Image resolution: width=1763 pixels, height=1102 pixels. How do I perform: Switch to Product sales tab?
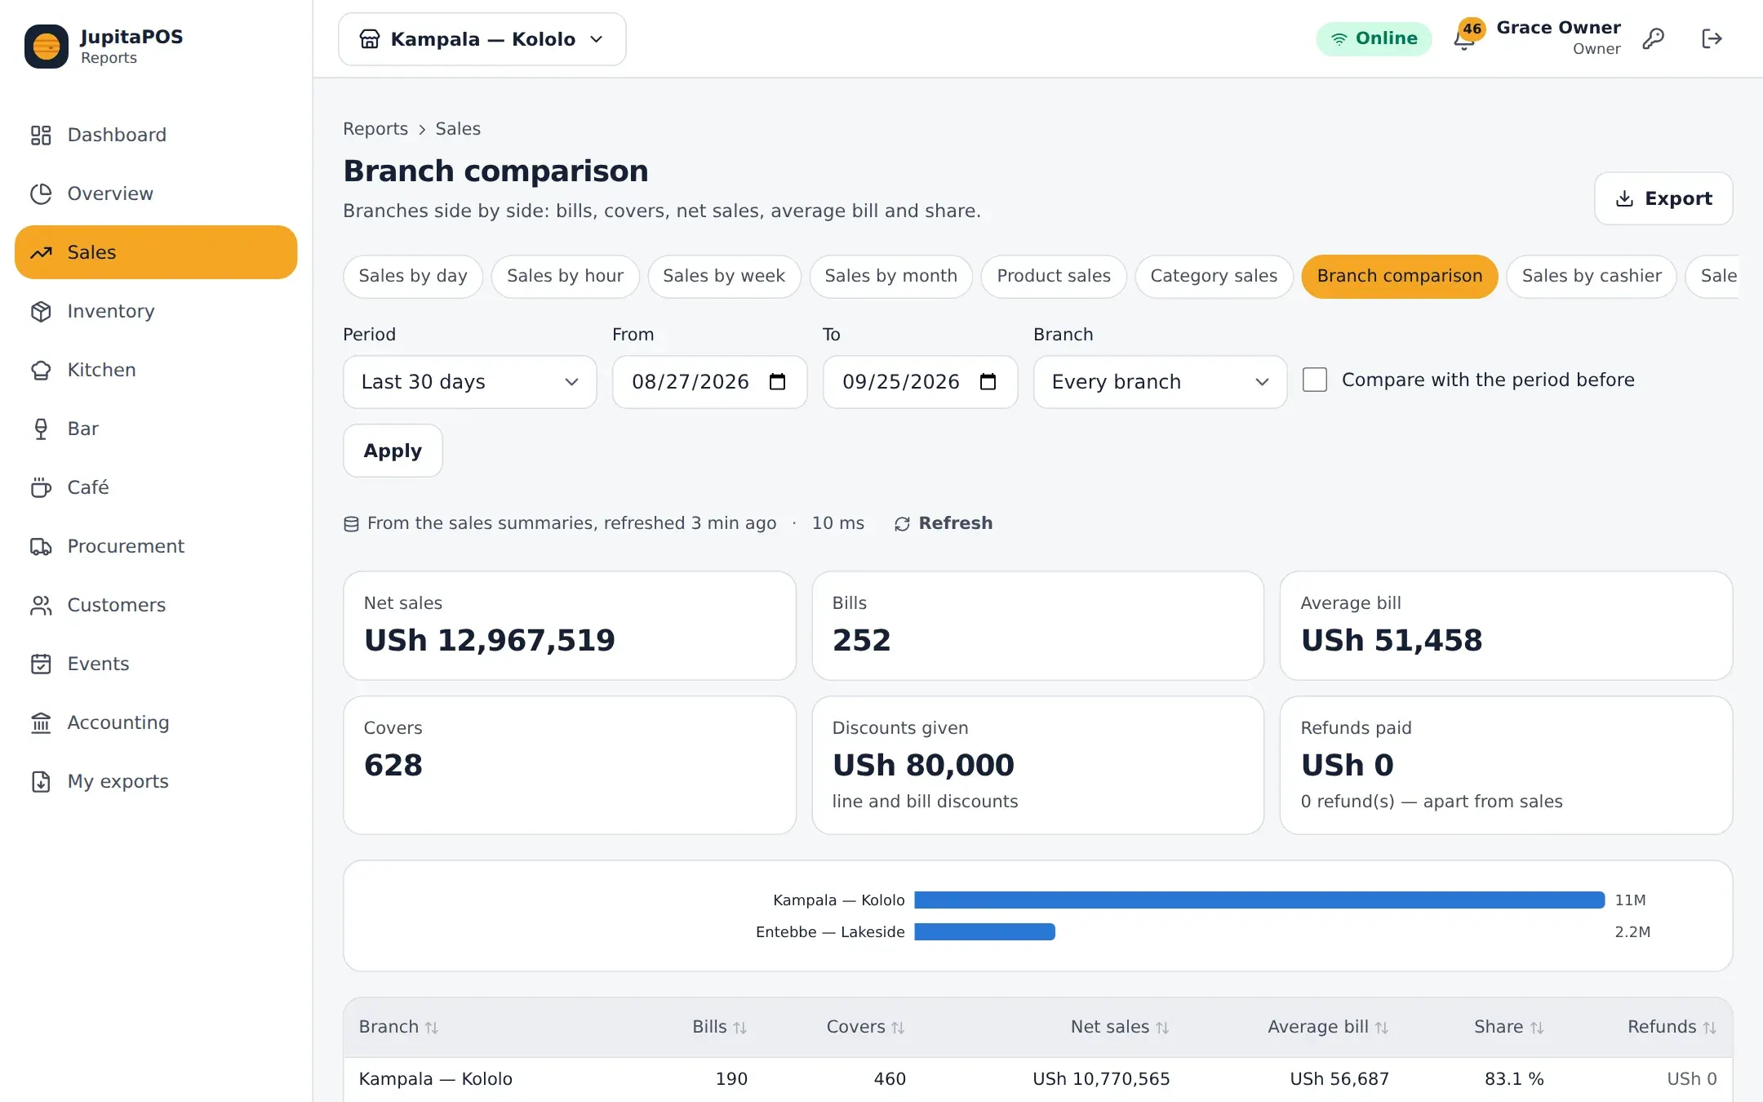pyautogui.click(x=1054, y=276)
